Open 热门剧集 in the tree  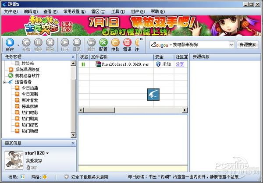[x=30, y=119]
